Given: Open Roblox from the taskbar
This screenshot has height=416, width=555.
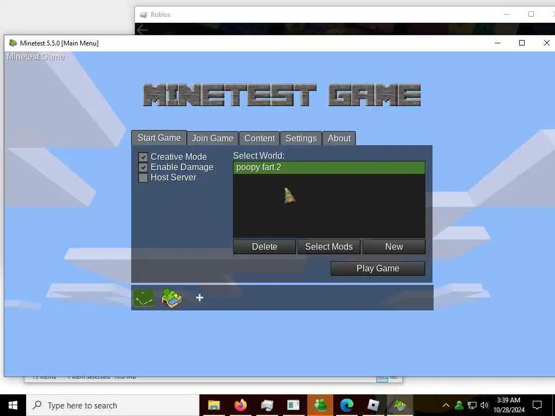Looking at the screenshot, I should [373, 405].
